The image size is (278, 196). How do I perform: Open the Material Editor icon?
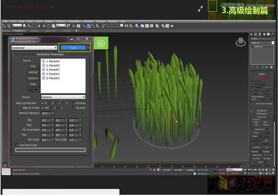pos(157,25)
